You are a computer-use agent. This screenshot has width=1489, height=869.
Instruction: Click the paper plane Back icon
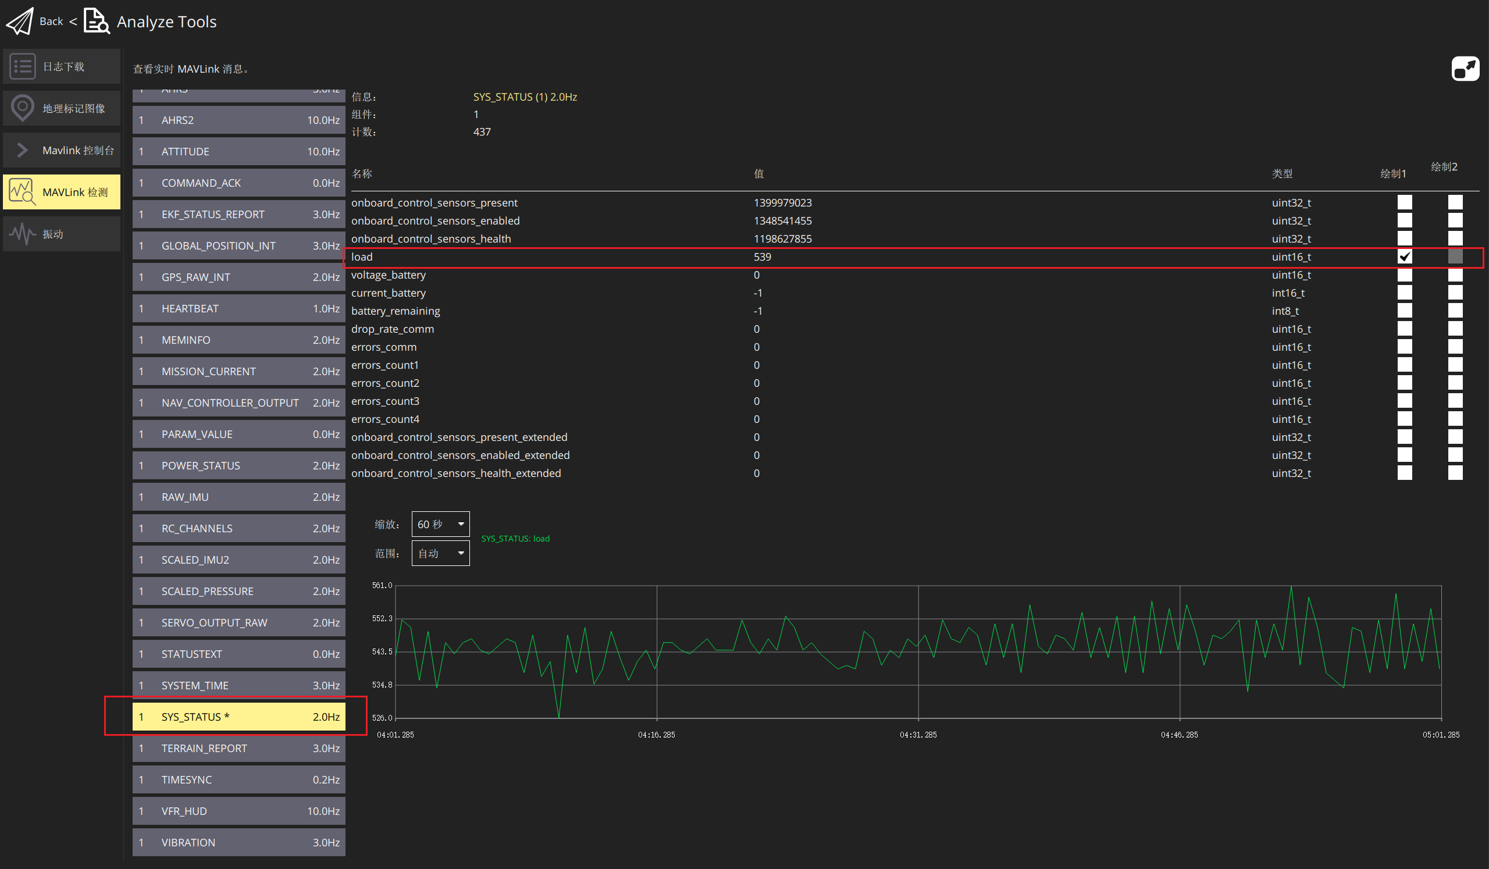click(x=20, y=22)
